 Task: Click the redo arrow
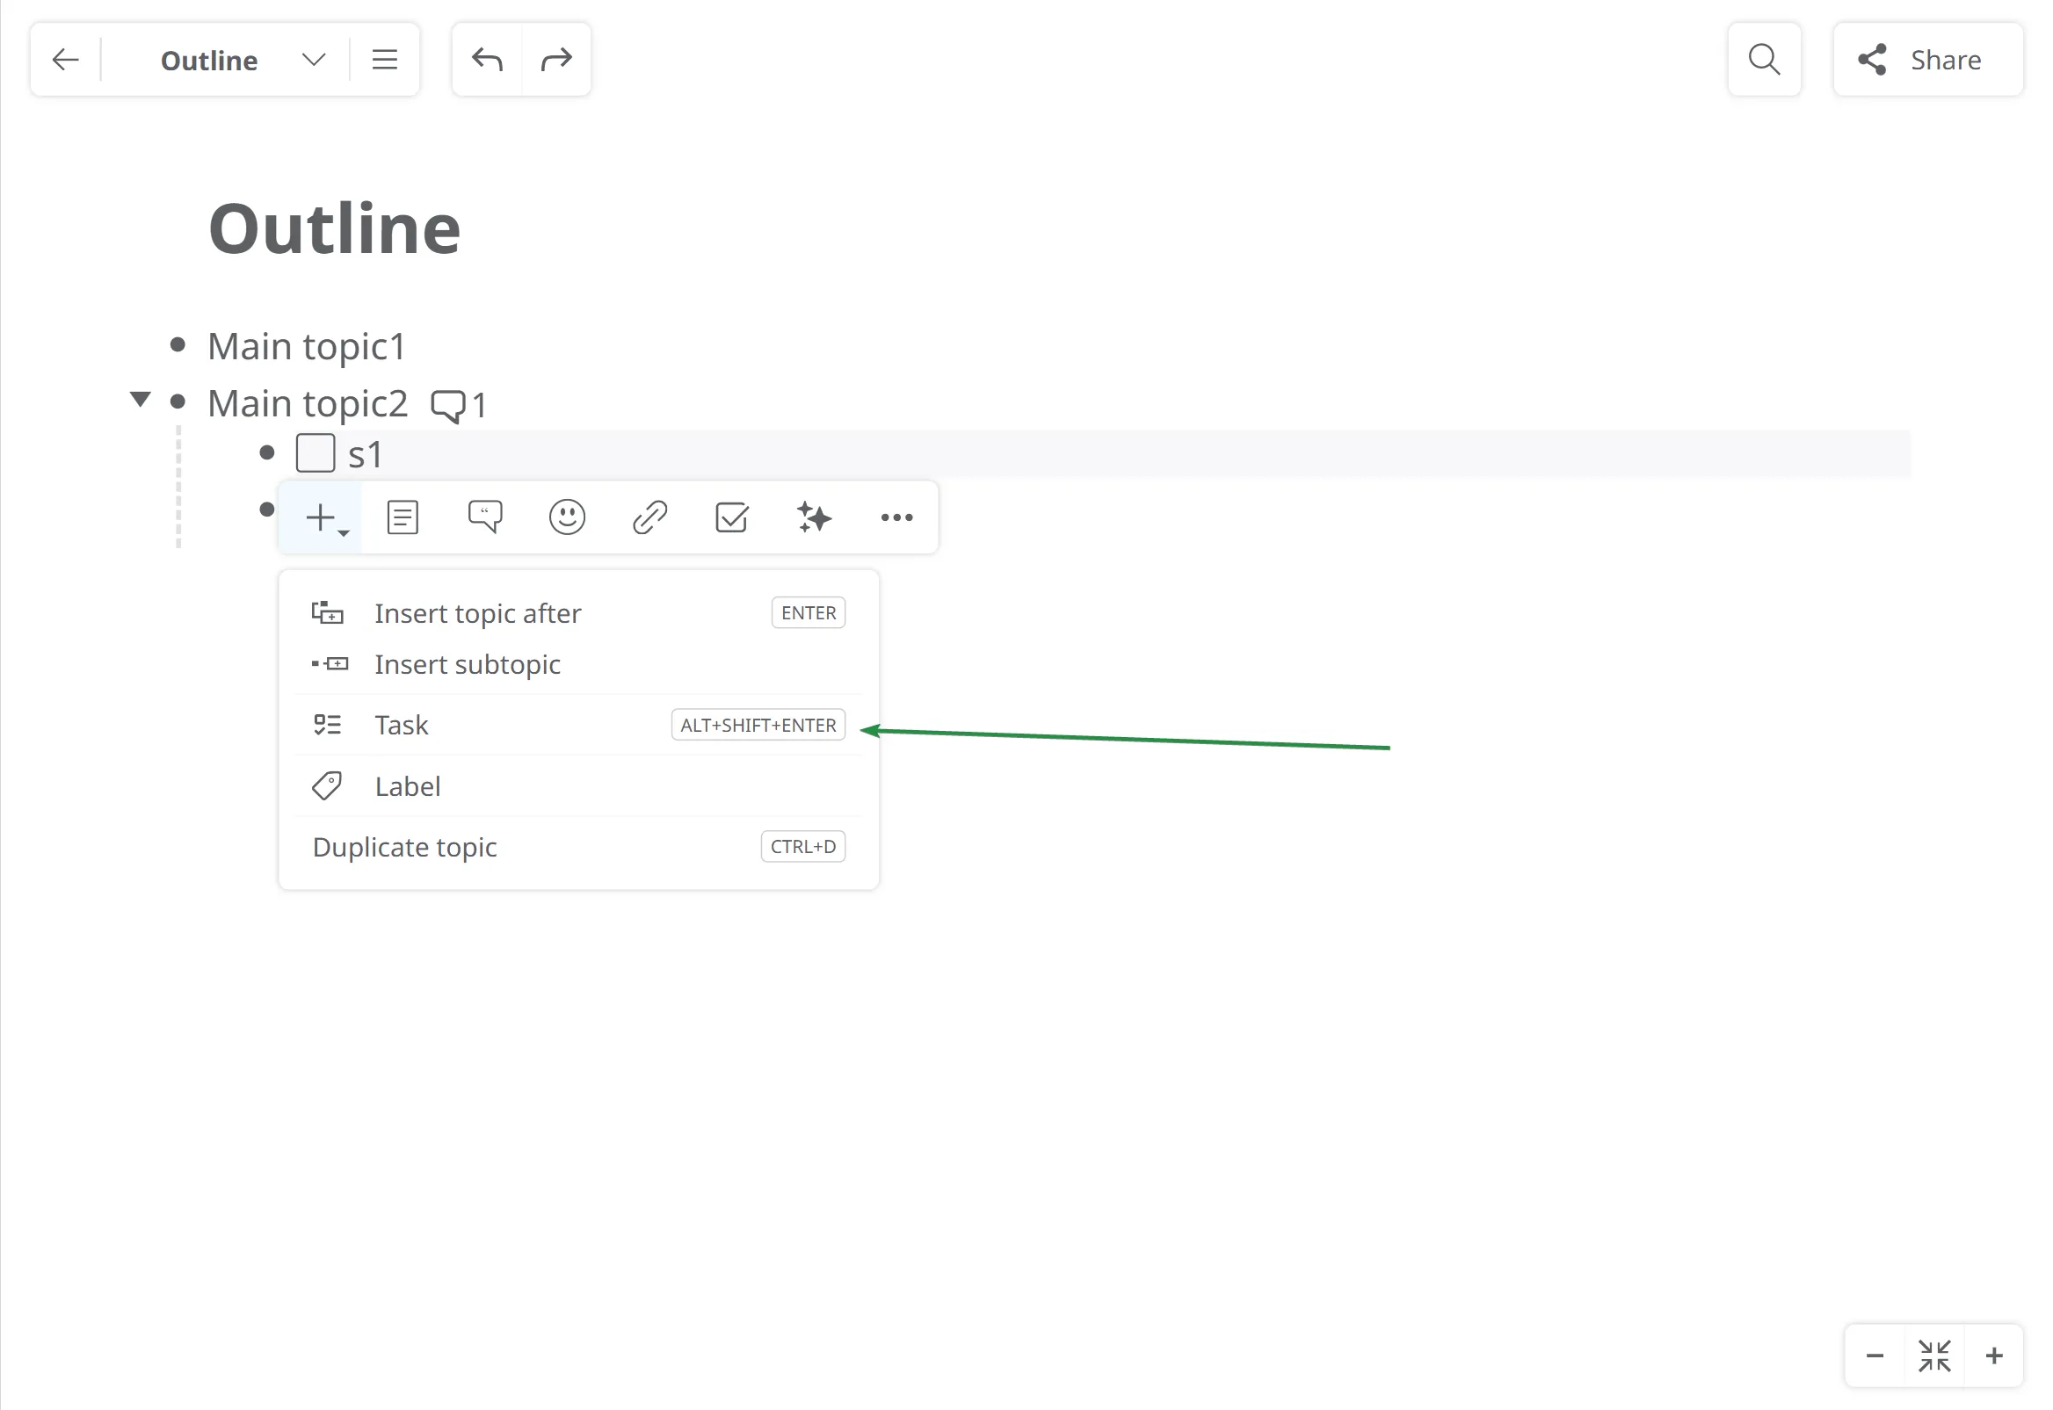(557, 60)
